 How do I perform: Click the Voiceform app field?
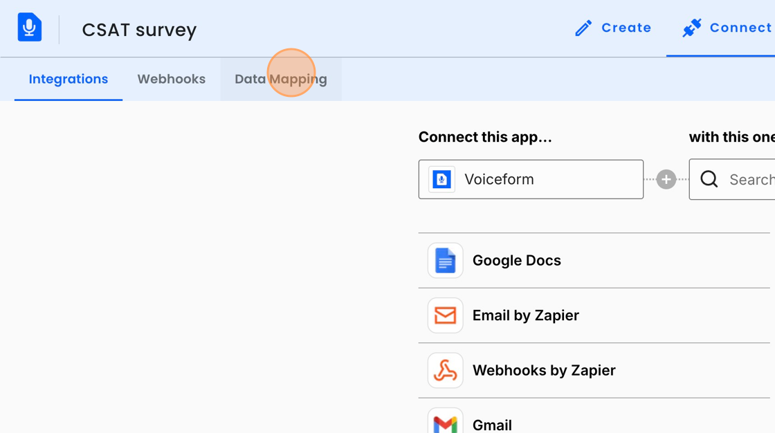pyautogui.click(x=531, y=179)
